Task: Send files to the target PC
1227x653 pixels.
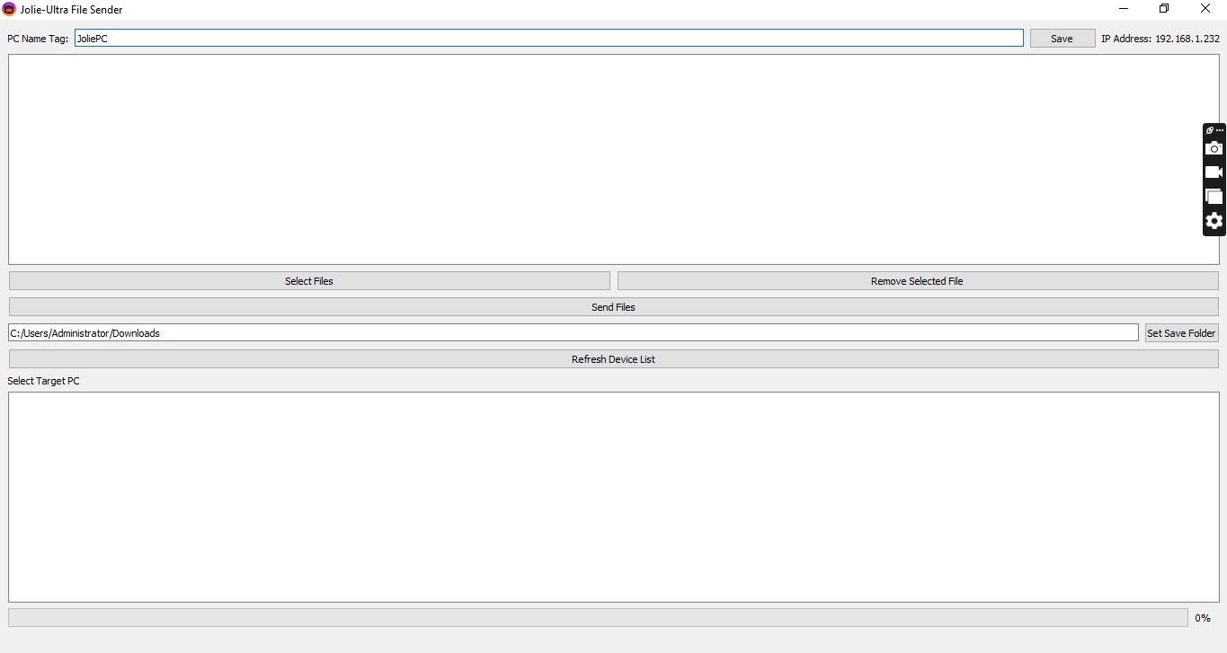Action: click(613, 306)
